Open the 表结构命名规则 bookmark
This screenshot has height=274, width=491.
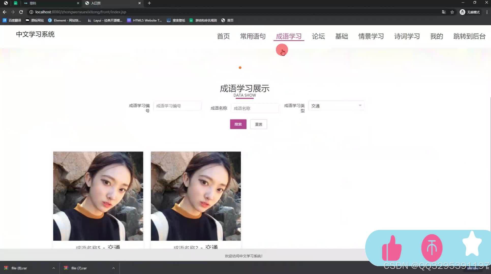coord(203,20)
